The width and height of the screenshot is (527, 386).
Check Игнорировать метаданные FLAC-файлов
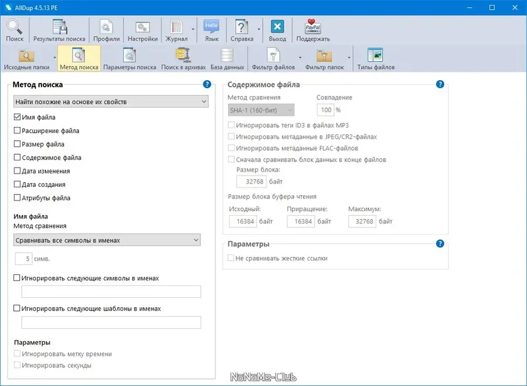pyautogui.click(x=231, y=147)
